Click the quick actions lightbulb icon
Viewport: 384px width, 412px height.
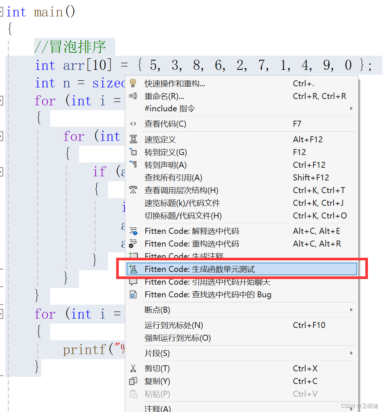coord(133,83)
